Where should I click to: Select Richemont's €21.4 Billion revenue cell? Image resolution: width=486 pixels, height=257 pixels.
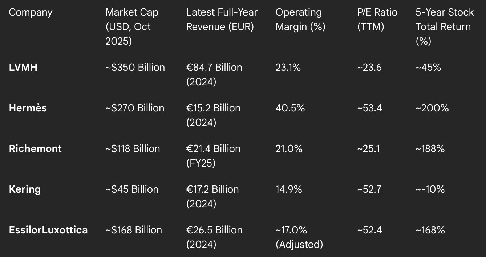point(213,156)
